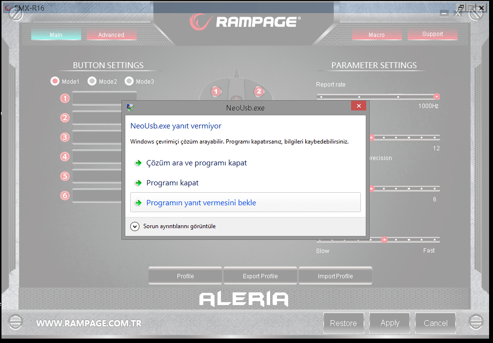Click the 'Slow' slider label
The width and height of the screenshot is (493, 343).
tap(323, 251)
